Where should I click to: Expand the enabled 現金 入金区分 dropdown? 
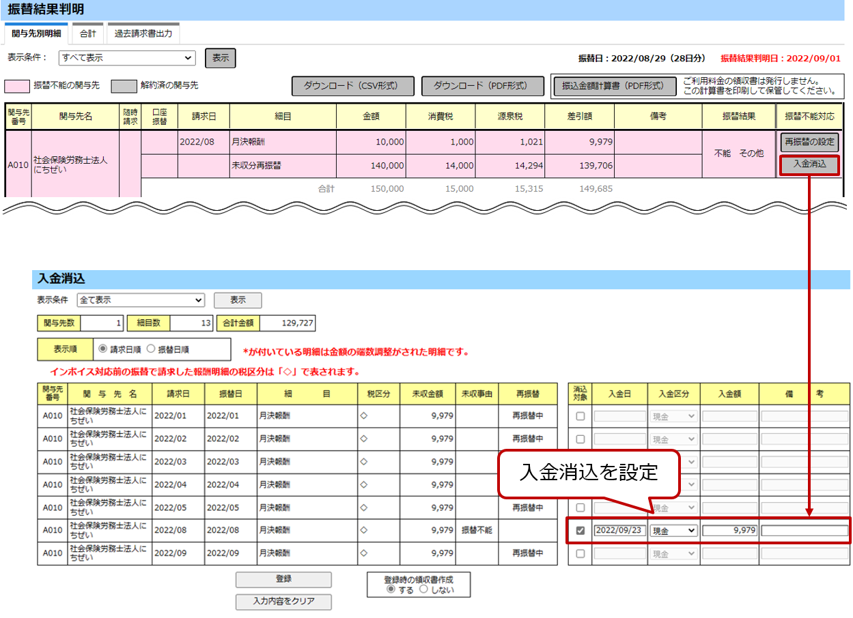click(x=673, y=531)
